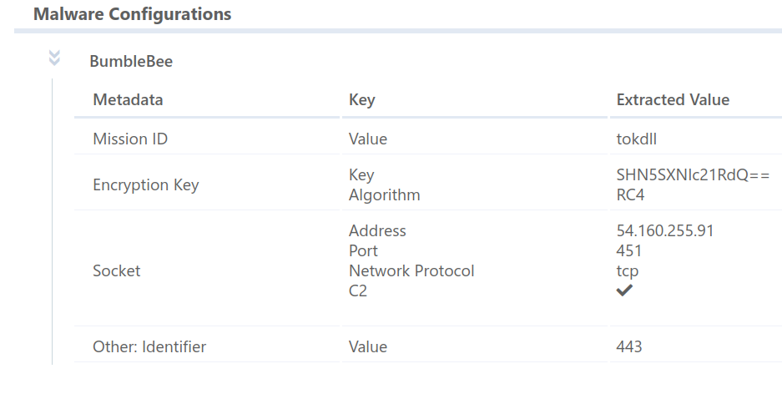Image resolution: width=782 pixels, height=399 pixels.
Task: Click the Socket metadata cell
Action: point(117,270)
